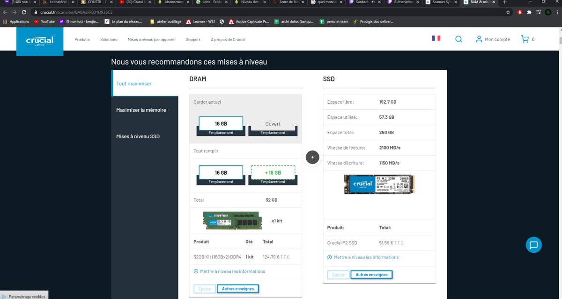Open the Solutions menu

pos(109,40)
